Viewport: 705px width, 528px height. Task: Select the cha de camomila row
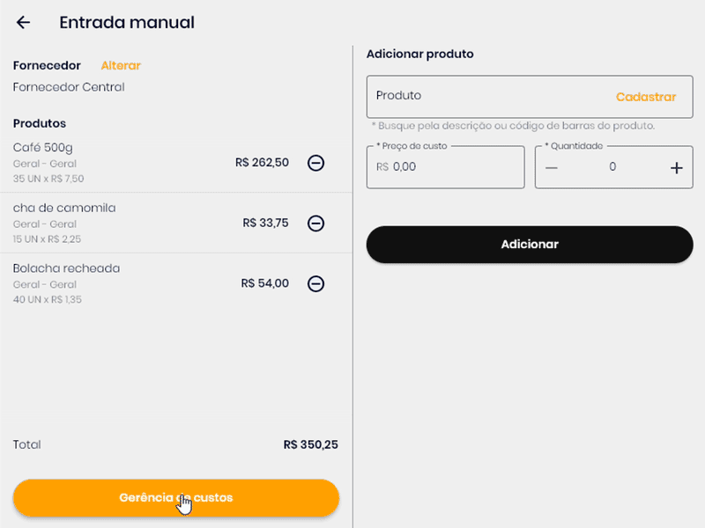tap(115, 224)
